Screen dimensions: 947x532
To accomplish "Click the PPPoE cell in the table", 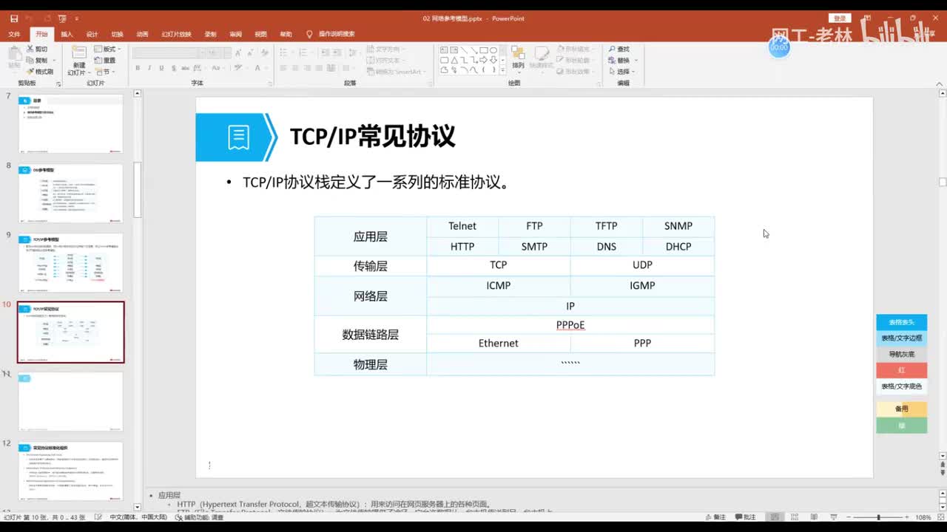I will (x=570, y=324).
